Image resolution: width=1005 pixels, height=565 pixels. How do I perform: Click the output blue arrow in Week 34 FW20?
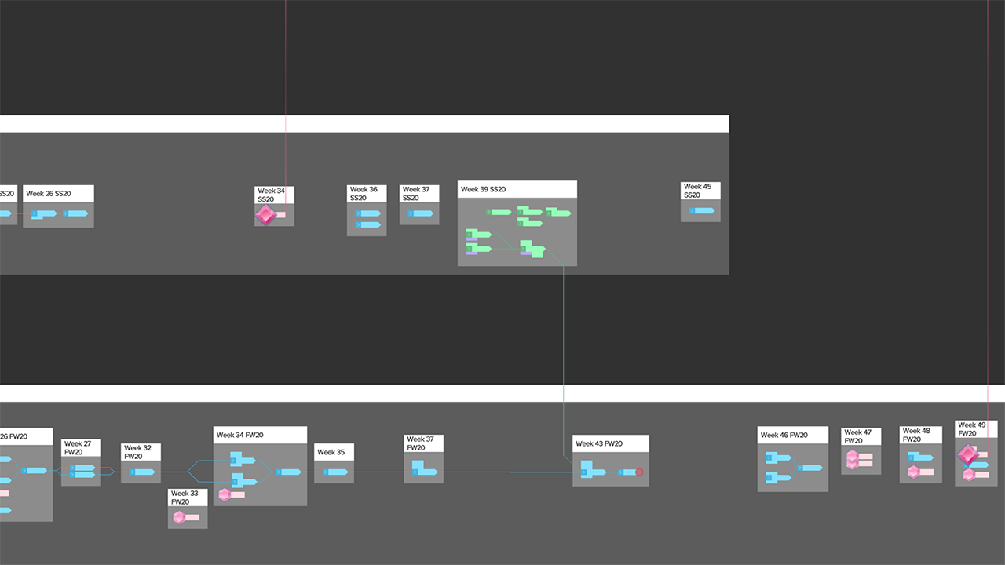[288, 472]
